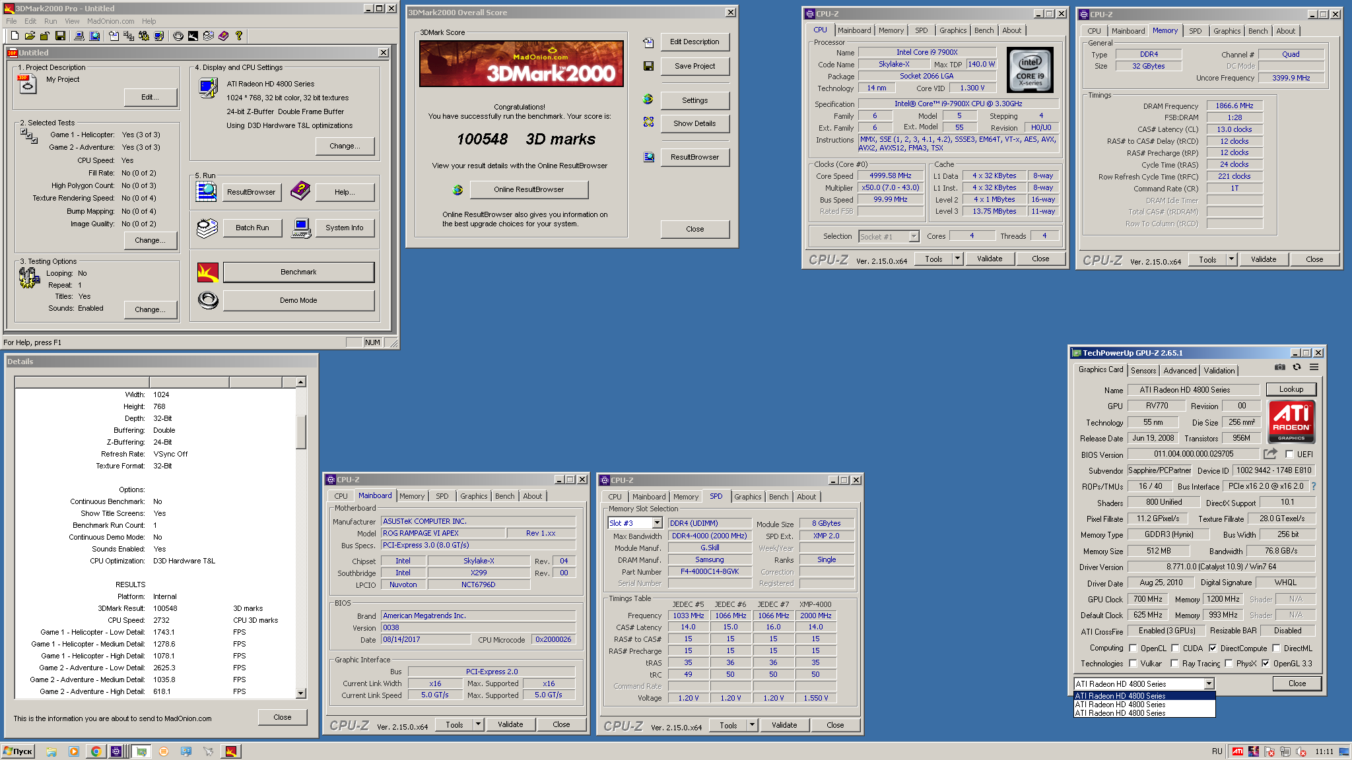
Task: Click the Benchmark button
Action: [298, 272]
